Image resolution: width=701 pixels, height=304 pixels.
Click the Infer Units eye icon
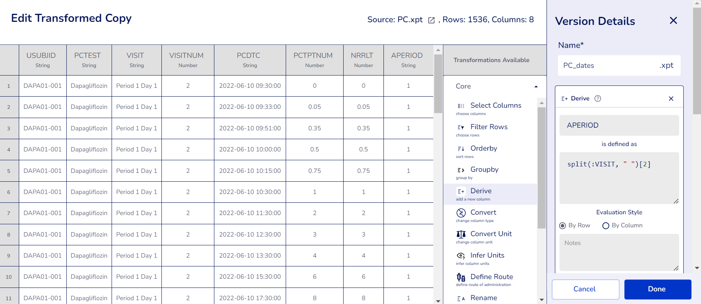point(461,256)
